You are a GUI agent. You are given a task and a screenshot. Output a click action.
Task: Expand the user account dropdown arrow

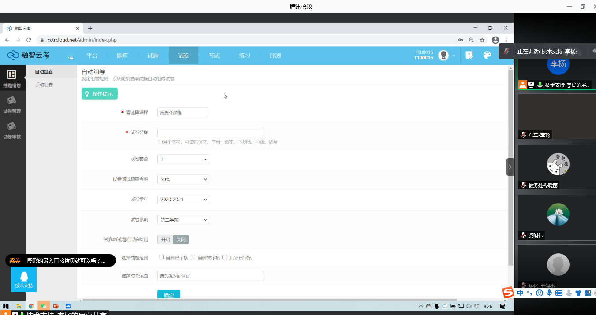pyautogui.click(x=454, y=56)
